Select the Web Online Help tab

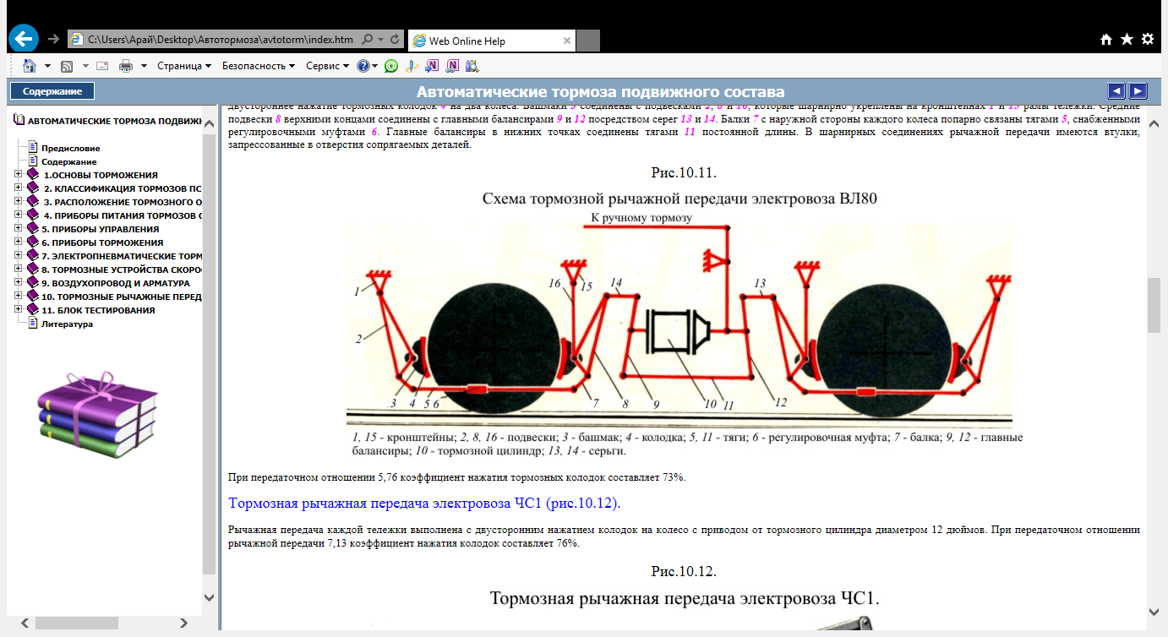pos(492,41)
